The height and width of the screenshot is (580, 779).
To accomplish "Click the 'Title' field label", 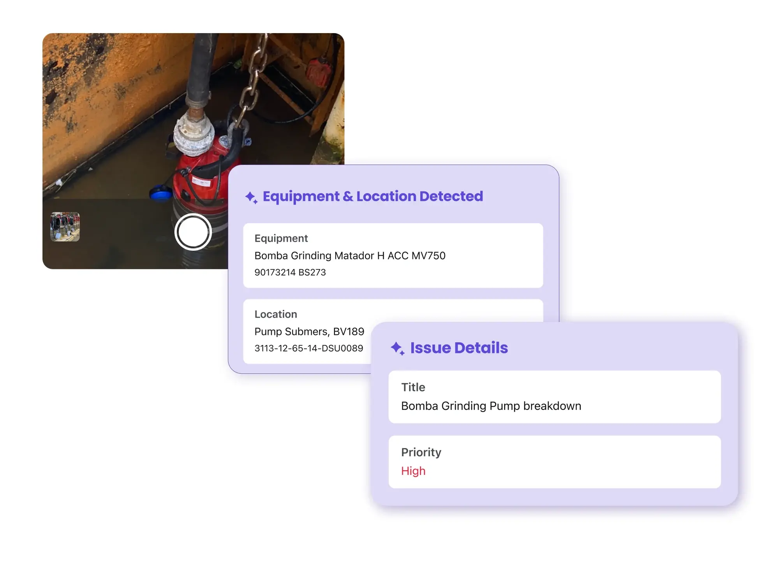I will point(413,387).
